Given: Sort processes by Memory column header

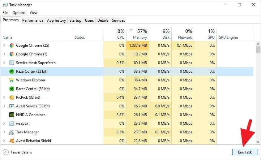Looking at the screenshot, I should click(x=138, y=34).
